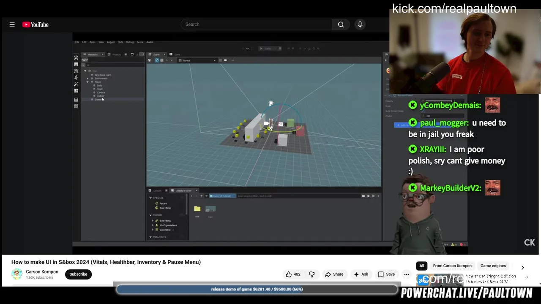Image resolution: width=541 pixels, height=304 pixels.
Task: Collapse the PROJECTS section in asset browser
Action: click(x=150, y=237)
